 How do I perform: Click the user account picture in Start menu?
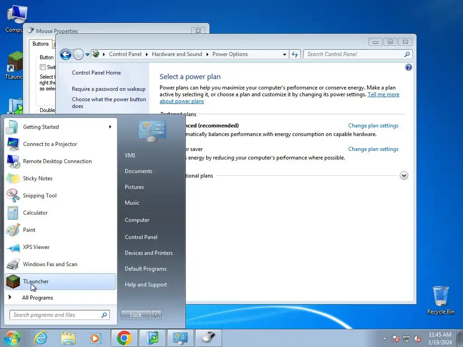coord(152,131)
